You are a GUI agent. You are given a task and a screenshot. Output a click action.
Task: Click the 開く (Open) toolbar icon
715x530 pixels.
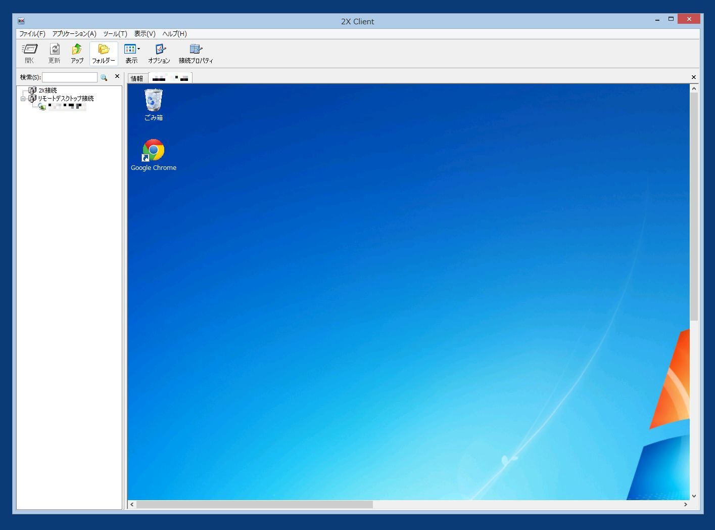(x=30, y=53)
